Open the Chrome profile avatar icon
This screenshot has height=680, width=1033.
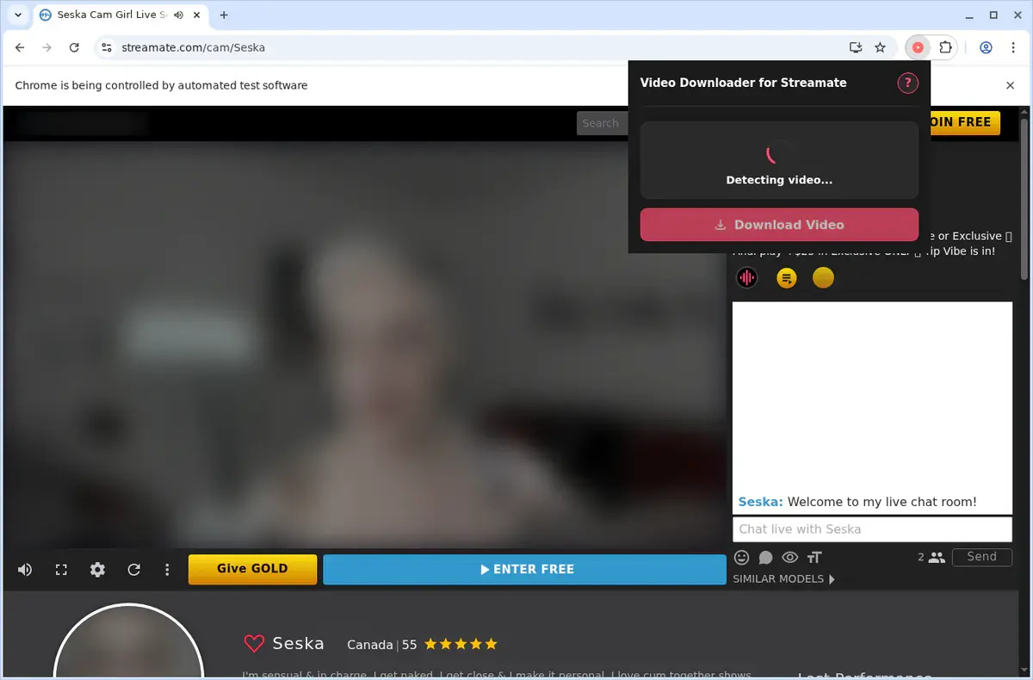[x=986, y=48]
